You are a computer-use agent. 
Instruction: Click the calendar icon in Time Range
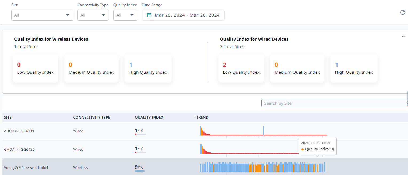[149, 15]
